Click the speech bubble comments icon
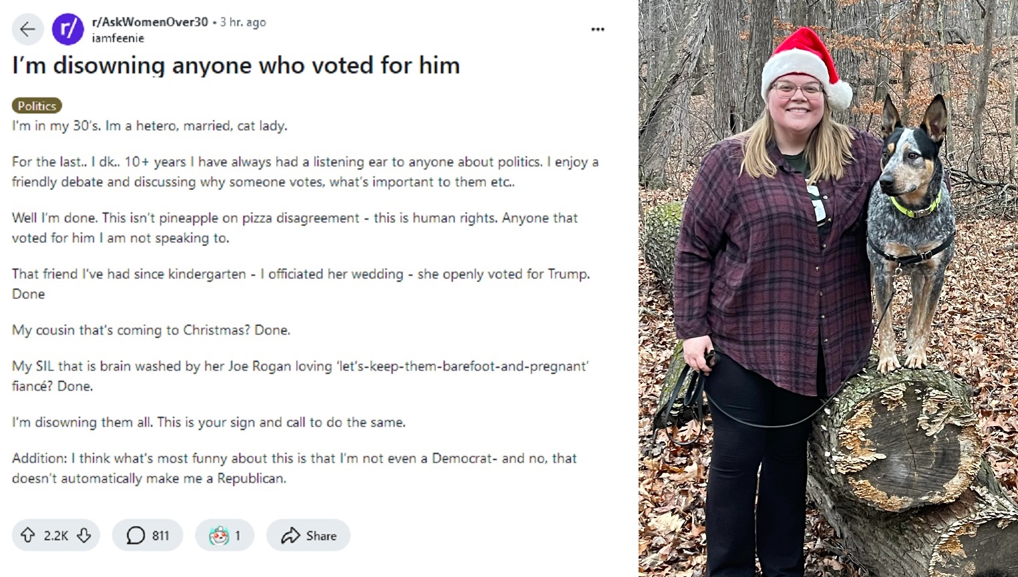The image size is (1018, 577). point(136,536)
